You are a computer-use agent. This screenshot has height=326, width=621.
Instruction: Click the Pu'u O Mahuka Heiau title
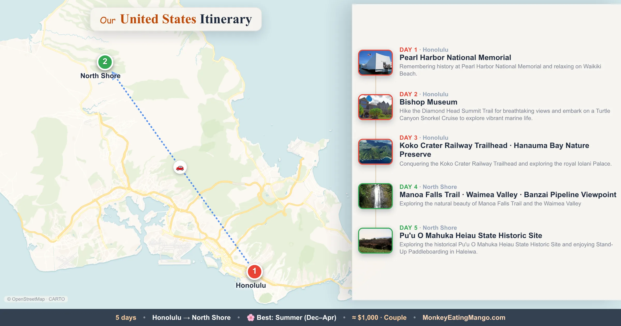point(471,235)
